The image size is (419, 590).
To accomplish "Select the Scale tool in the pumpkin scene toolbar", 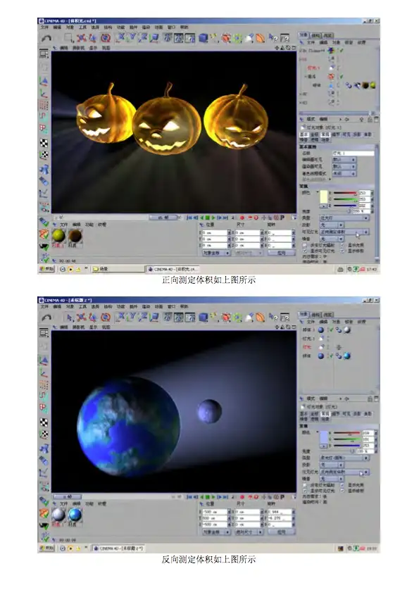I will click(x=93, y=37).
